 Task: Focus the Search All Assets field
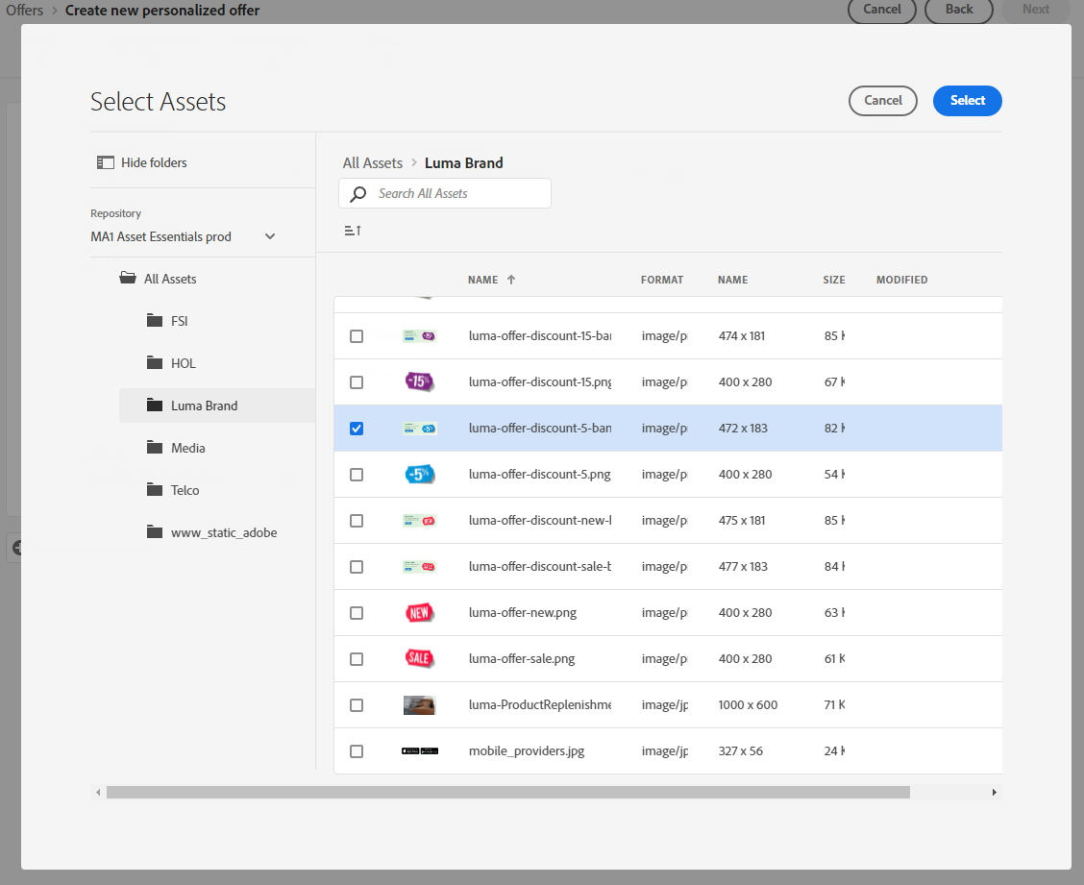click(445, 193)
